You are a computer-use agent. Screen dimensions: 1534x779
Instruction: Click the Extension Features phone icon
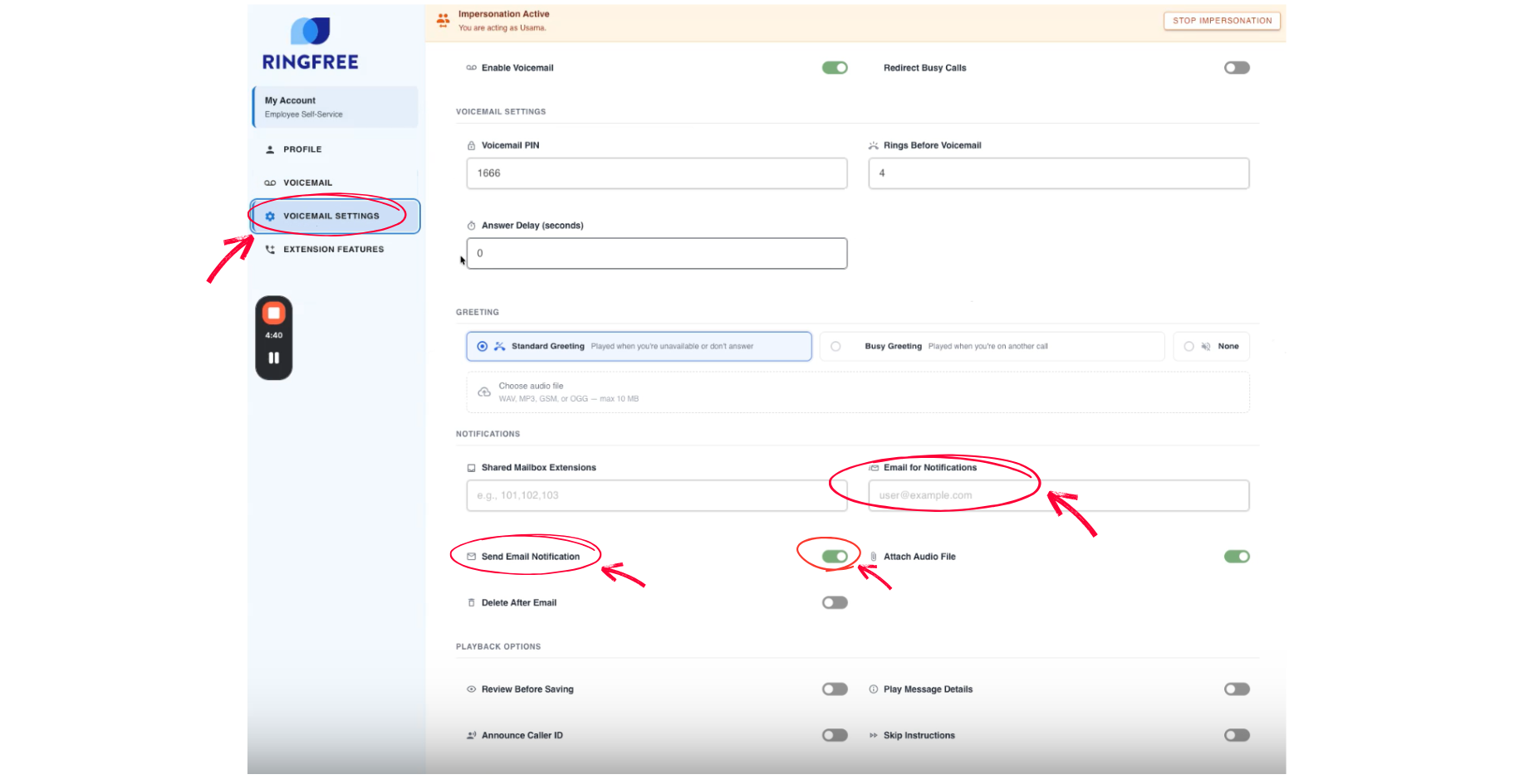270,250
